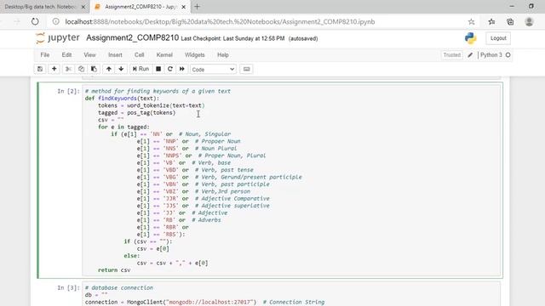Cut selected cells with scissors icon

pyautogui.click(x=68, y=69)
